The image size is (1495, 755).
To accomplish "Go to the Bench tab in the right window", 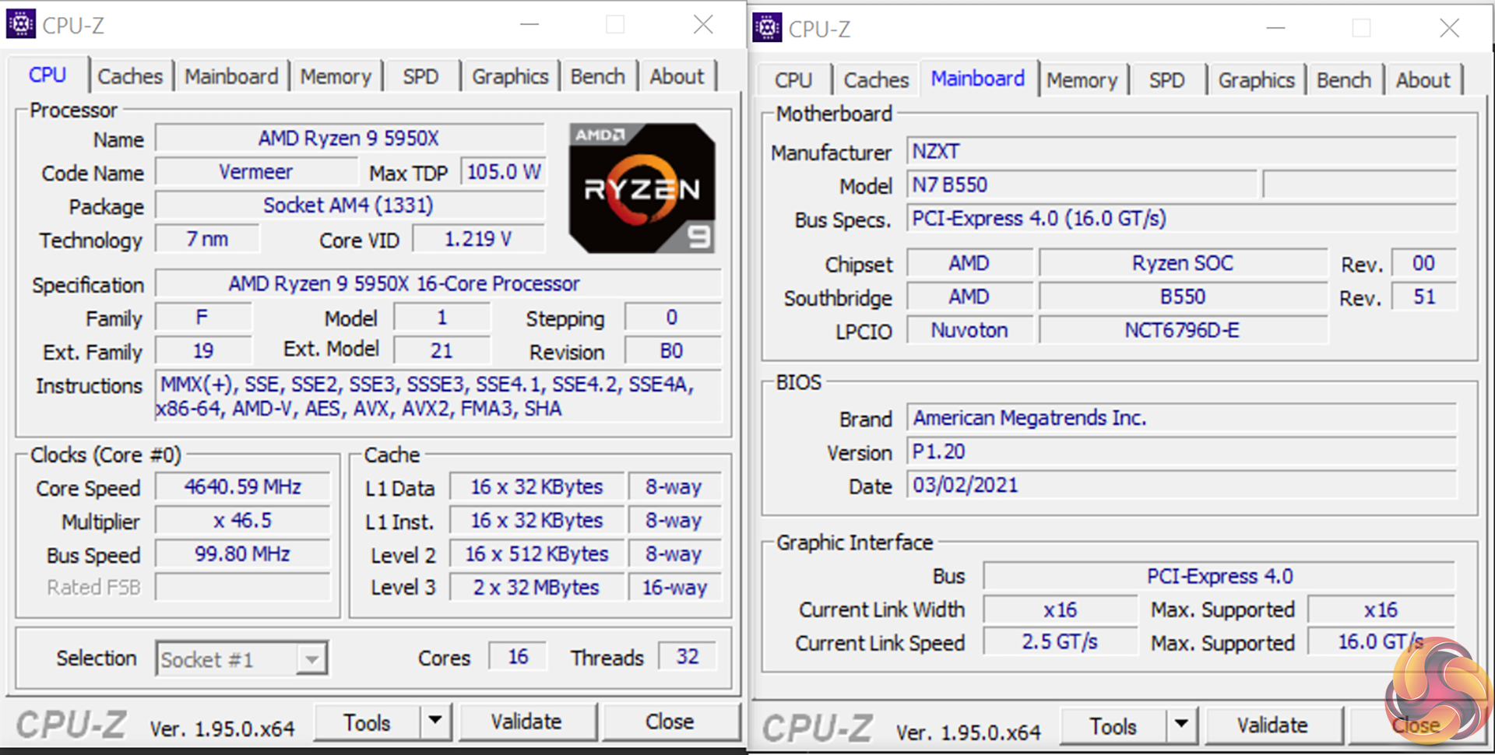I will (1344, 80).
